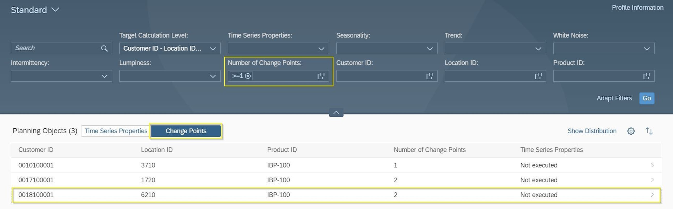This screenshot has width=673, height=209.
Task: Select the Change Points tab
Action: (186, 131)
